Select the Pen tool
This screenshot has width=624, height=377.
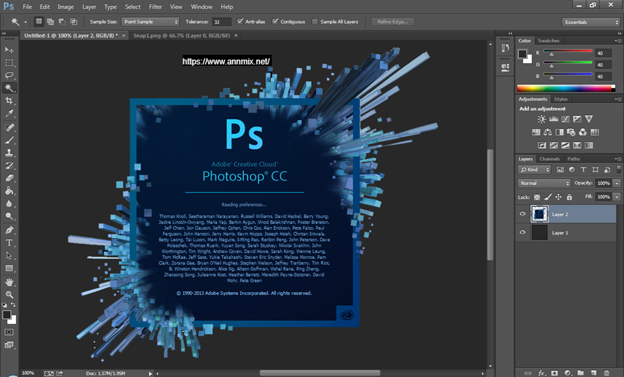point(9,230)
